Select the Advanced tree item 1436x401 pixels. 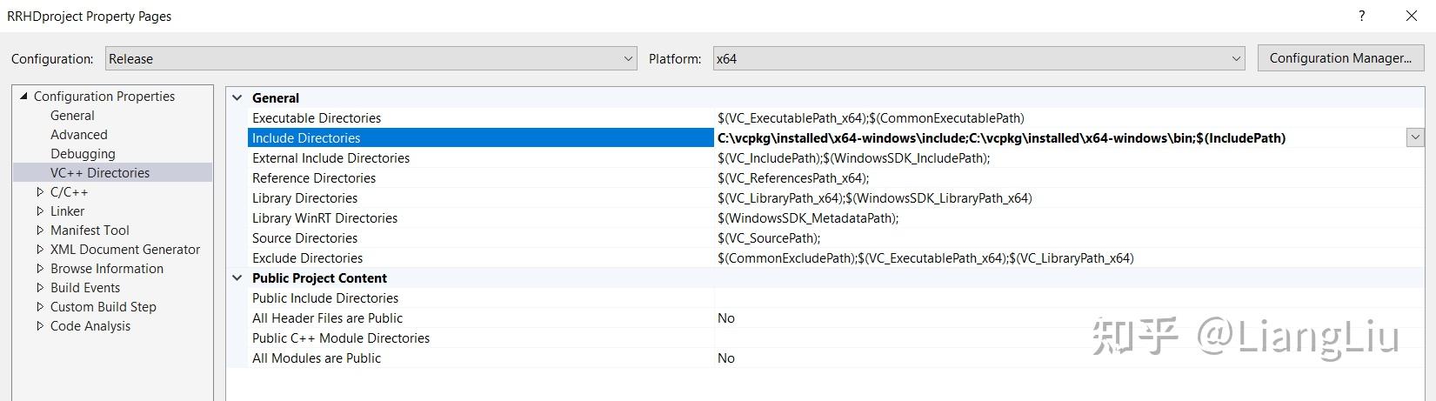[79, 135]
